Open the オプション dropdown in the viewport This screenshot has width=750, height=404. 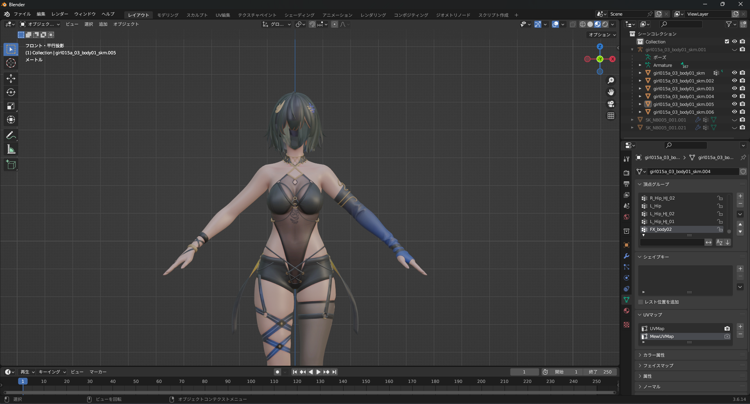click(602, 35)
